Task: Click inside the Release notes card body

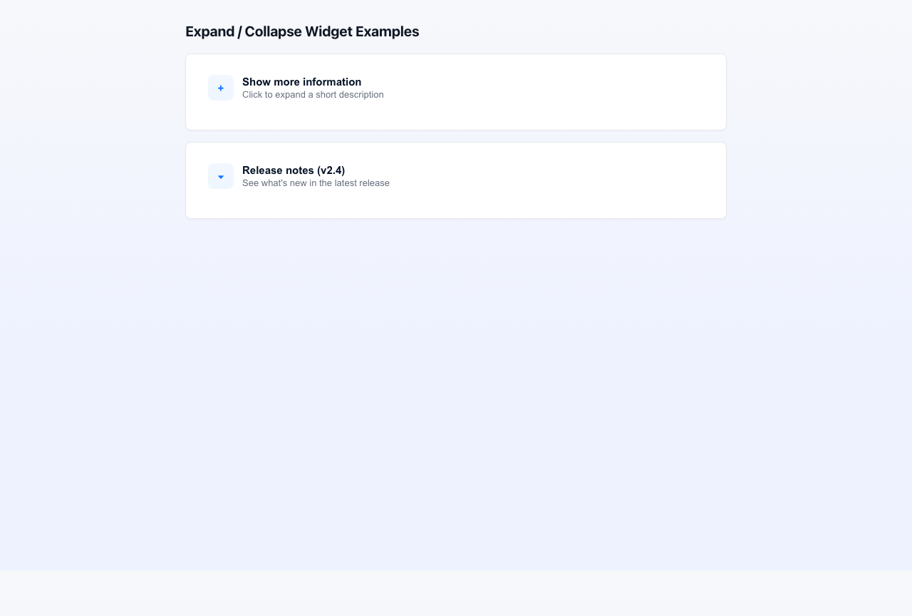Action: pos(456,203)
